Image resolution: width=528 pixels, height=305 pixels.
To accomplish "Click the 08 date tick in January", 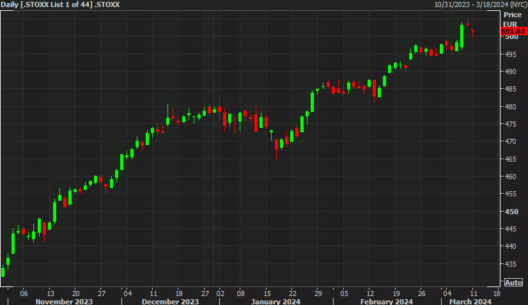I will (x=240, y=293).
